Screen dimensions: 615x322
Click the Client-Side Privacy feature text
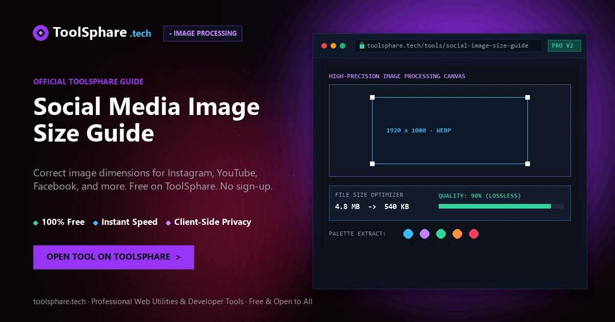213,222
